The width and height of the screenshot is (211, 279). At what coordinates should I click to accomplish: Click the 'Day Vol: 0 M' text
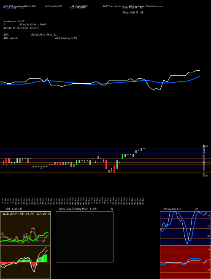(x=133, y=13)
